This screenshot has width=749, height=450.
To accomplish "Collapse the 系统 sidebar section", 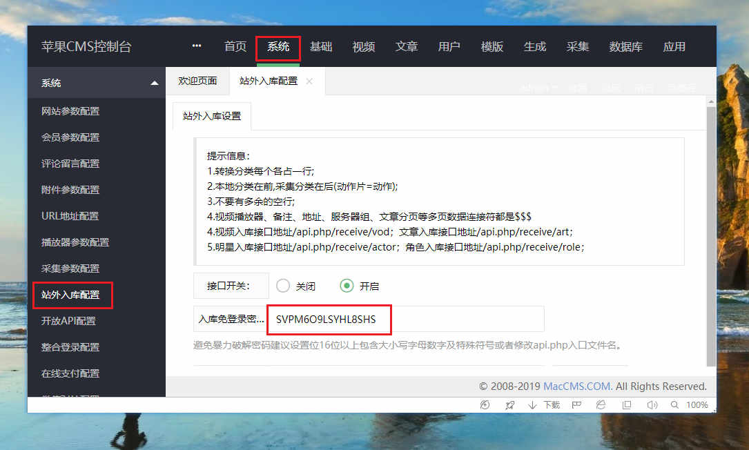I will [154, 84].
